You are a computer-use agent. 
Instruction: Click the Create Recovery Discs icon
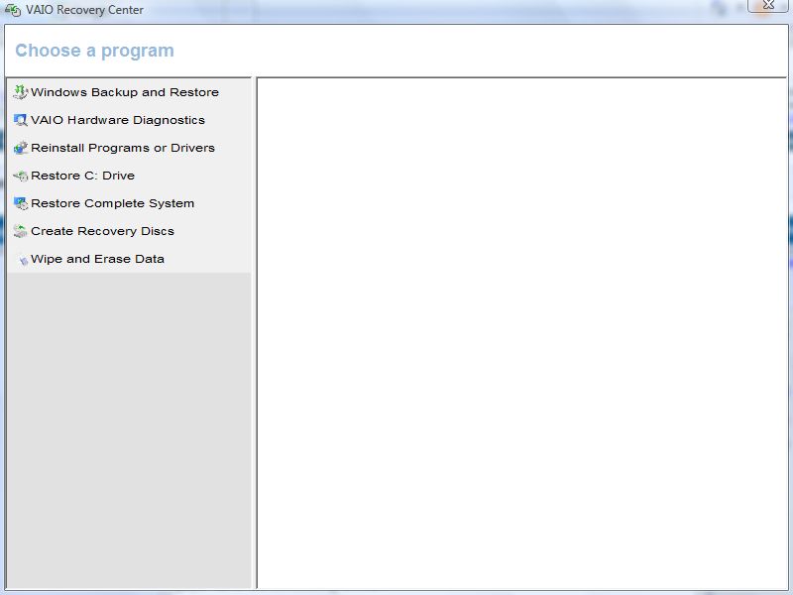(x=20, y=231)
